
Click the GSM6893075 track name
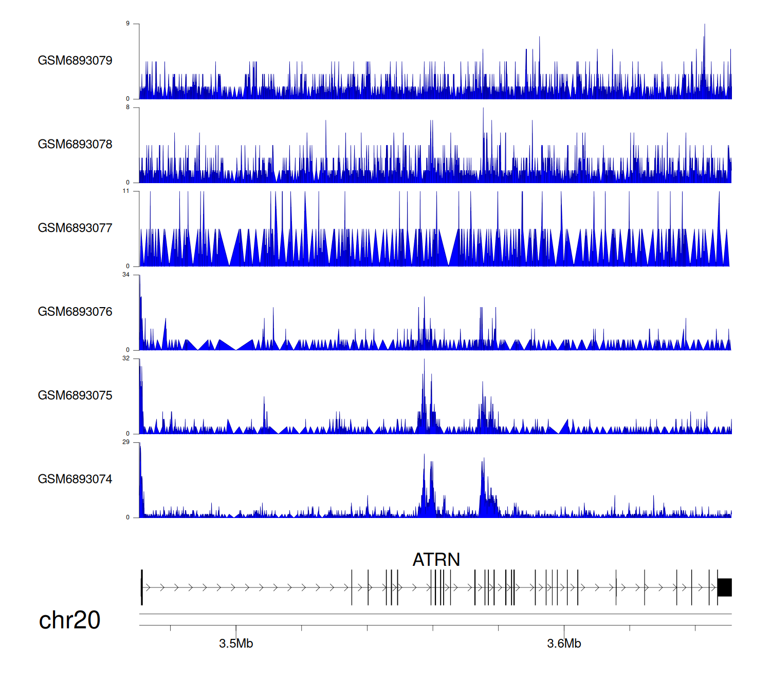[x=75, y=396]
